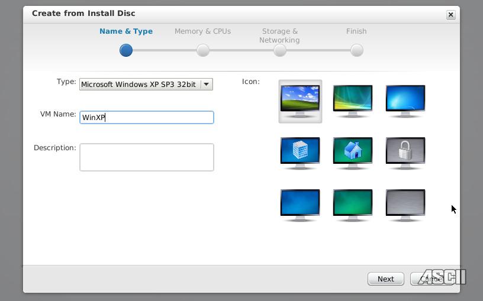
Task: Go to the Finish wizard step
Action: pyautogui.click(x=357, y=50)
